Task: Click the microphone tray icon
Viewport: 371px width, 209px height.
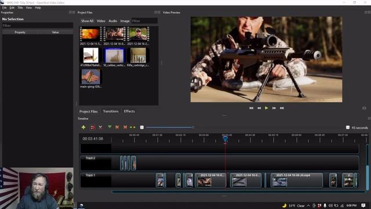Action: pos(325,206)
